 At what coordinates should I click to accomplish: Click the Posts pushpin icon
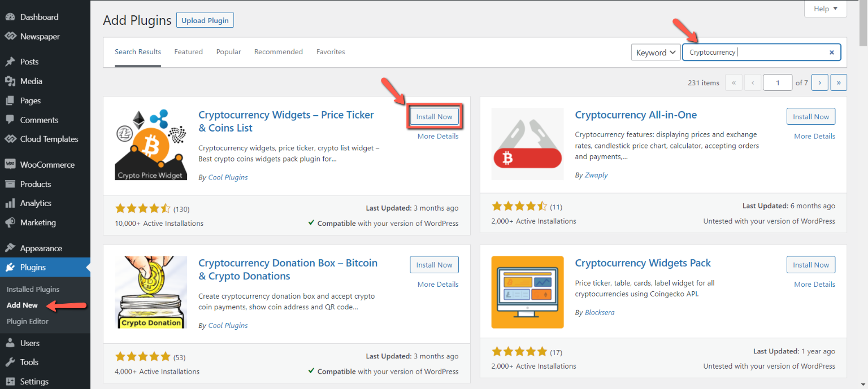tap(10, 62)
